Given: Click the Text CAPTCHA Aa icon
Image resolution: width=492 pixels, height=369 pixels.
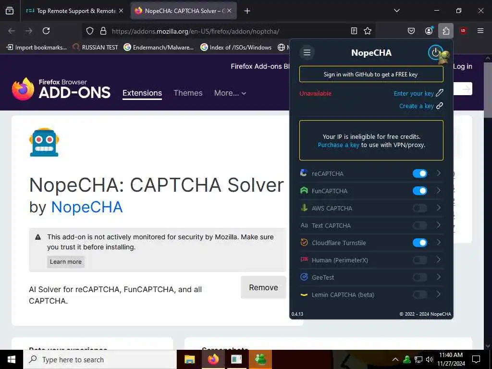Looking at the screenshot, I should tap(304, 225).
